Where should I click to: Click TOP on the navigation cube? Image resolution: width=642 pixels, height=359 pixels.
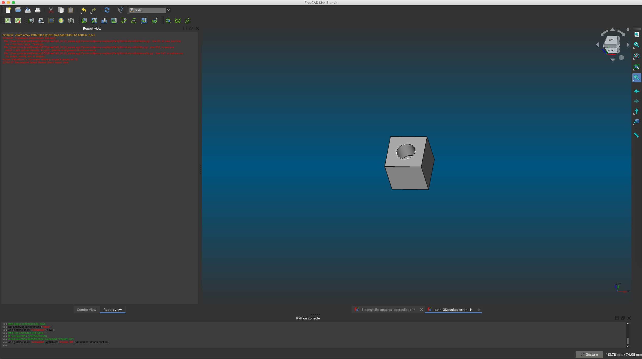(611, 40)
